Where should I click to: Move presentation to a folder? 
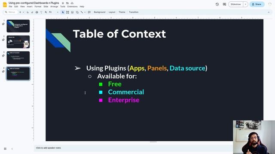67,3
